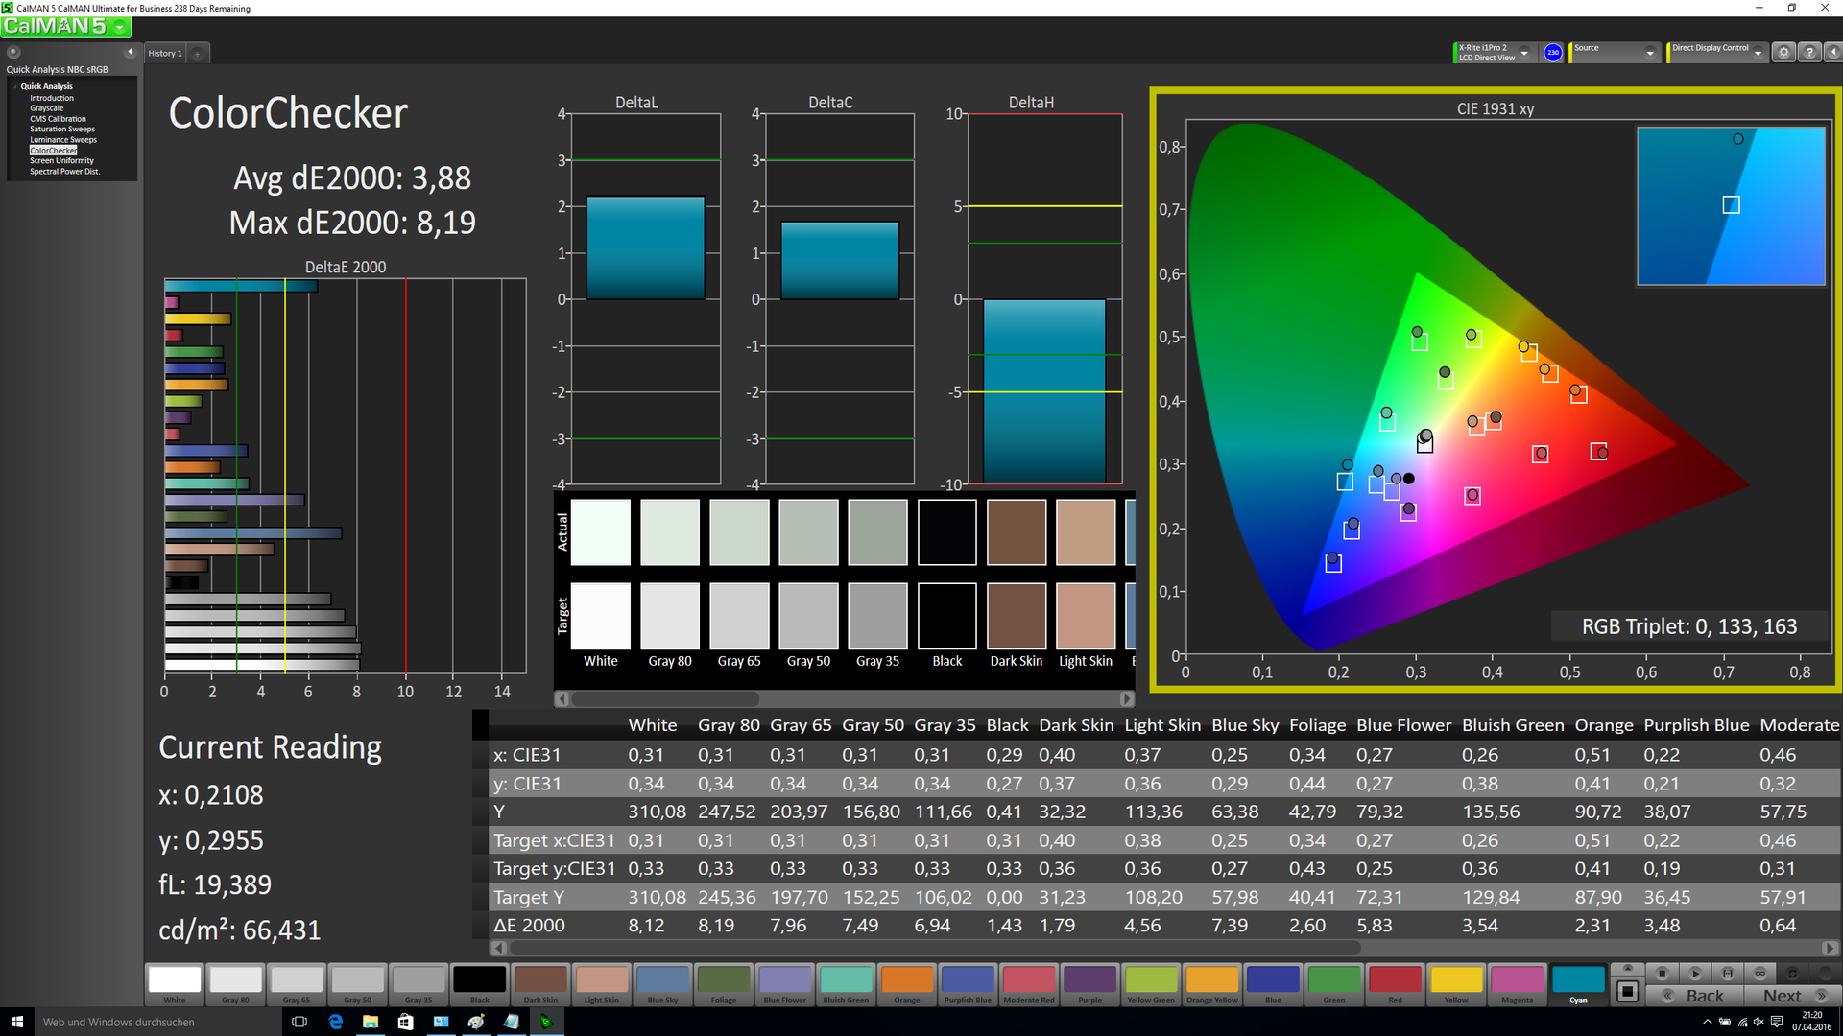Open the Direct Display Control dropdown
The height and width of the screenshot is (1036, 1843).
(x=1758, y=53)
